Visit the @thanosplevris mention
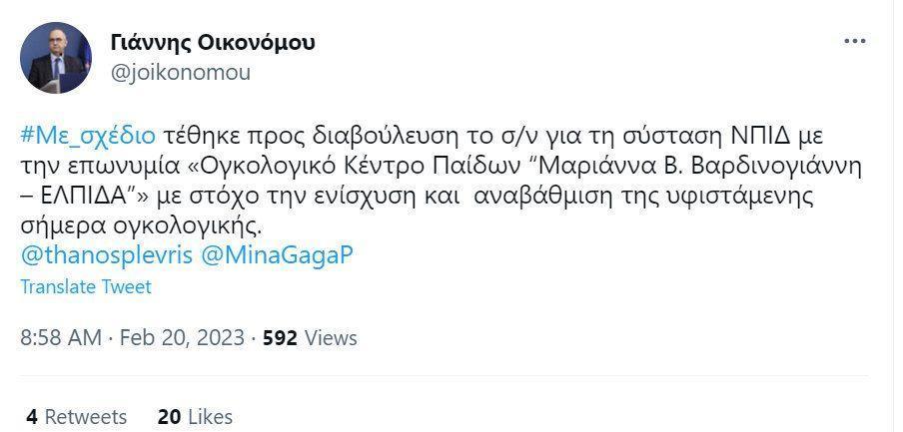 point(106,254)
